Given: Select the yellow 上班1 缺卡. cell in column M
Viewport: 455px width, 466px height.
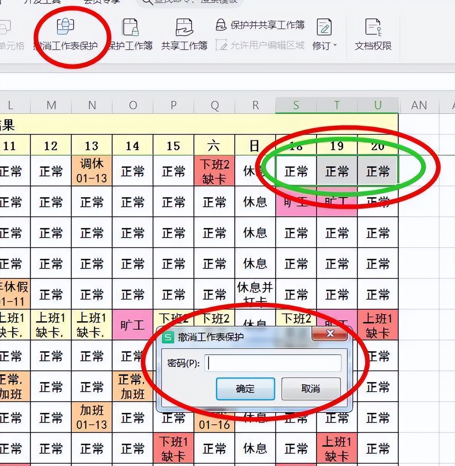Looking at the screenshot, I should click(51, 325).
